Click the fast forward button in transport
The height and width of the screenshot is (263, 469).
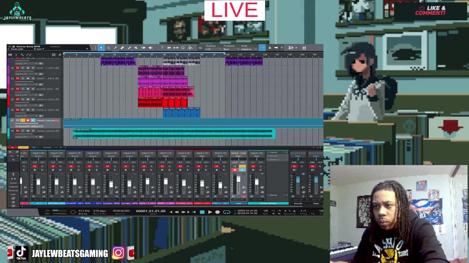click(184, 212)
